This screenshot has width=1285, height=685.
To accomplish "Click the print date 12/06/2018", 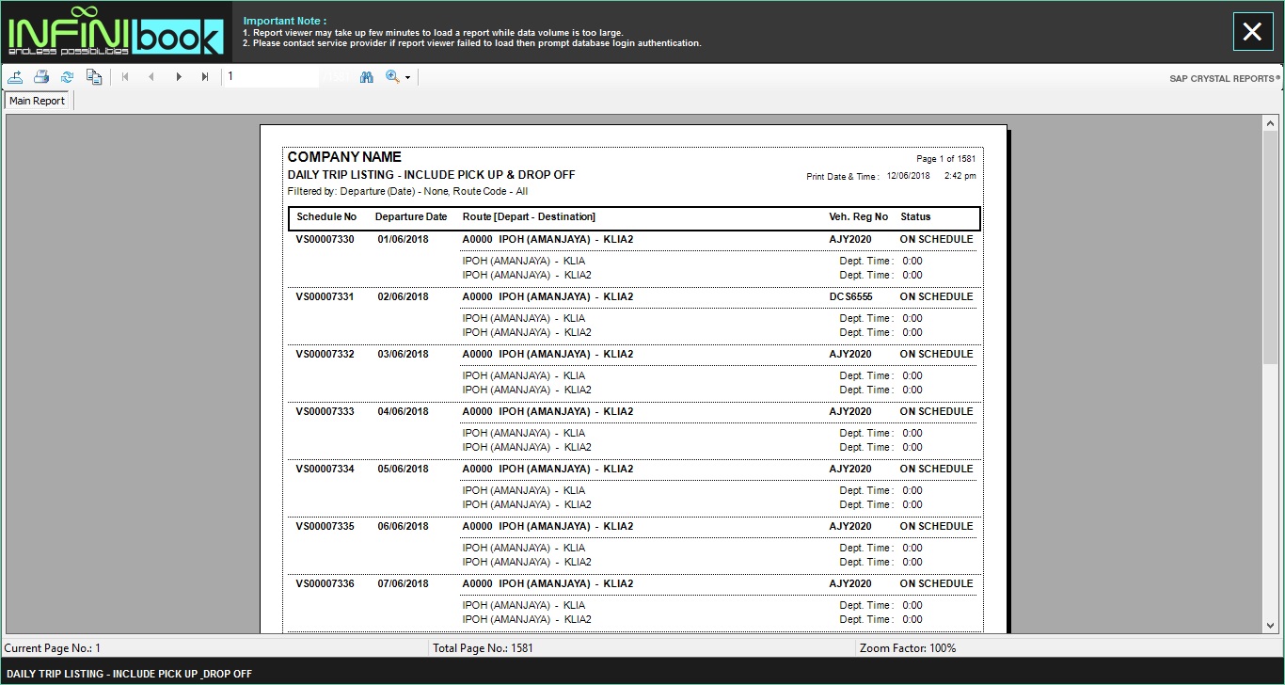I will (908, 176).
